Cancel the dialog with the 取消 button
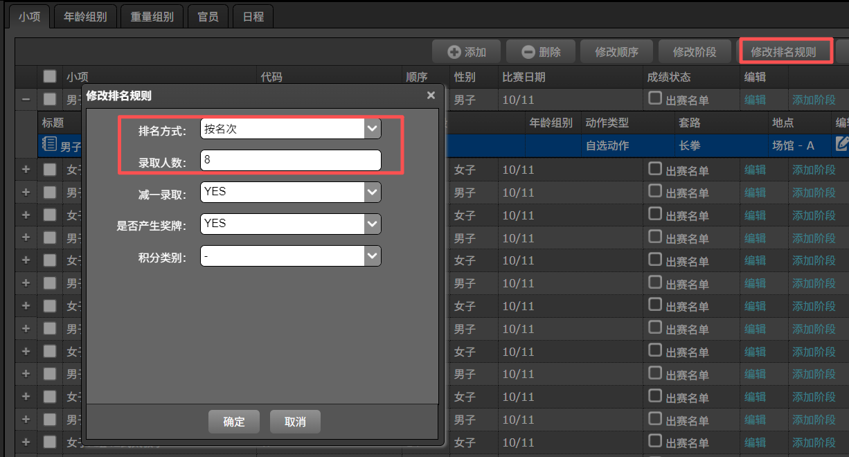This screenshot has width=849, height=457. pos(295,422)
